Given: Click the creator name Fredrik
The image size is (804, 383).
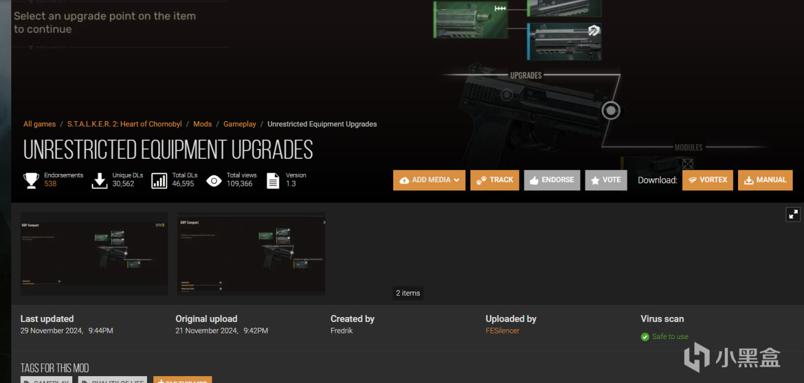Looking at the screenshot, I should [x=342, y=331].
